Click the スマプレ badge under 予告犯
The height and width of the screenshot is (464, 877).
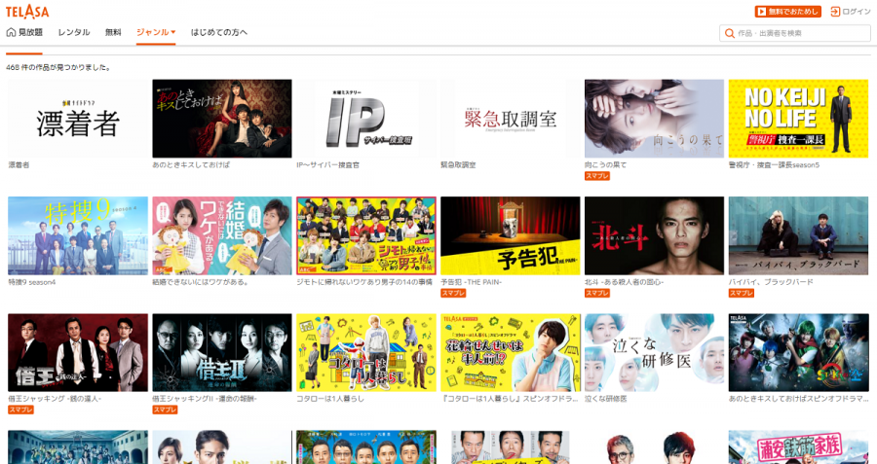click(453, 293)
